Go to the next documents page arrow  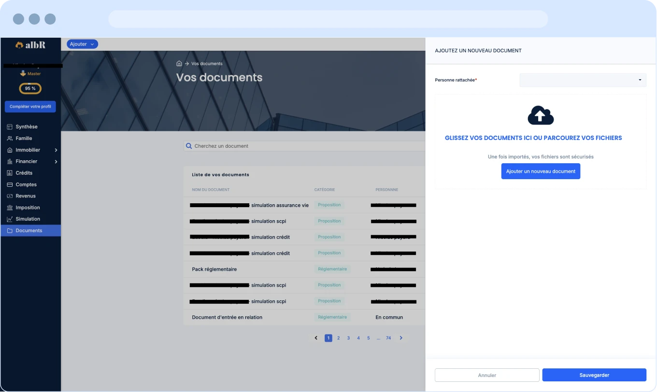click(x=401, y=338)
